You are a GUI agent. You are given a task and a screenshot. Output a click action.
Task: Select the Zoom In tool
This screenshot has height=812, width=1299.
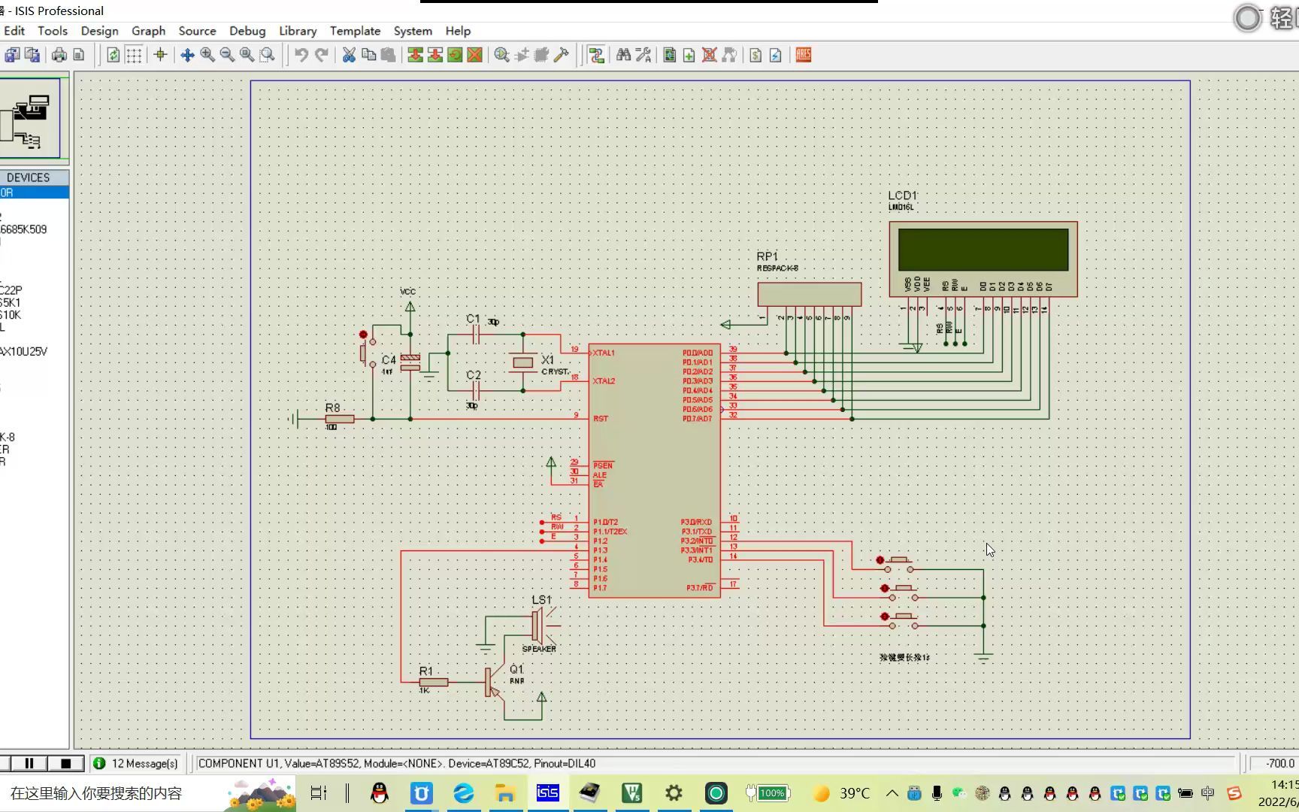(207, 55)
